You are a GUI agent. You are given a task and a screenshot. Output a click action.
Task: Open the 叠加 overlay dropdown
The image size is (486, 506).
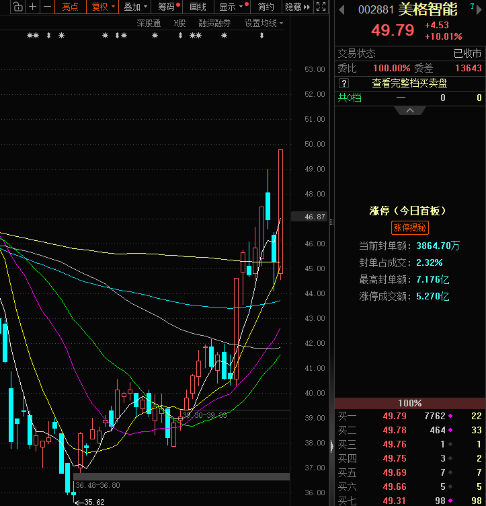coord(135,7)
